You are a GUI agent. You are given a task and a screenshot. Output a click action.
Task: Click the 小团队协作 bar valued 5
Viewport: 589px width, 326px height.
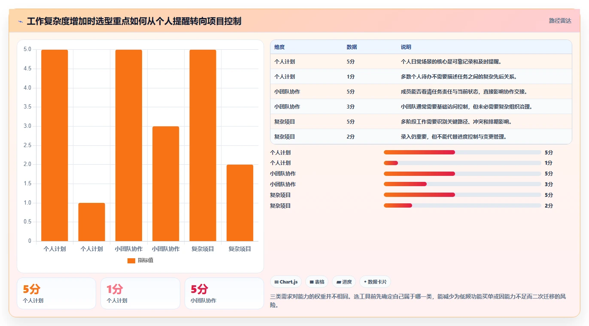[x=128, y=145]
